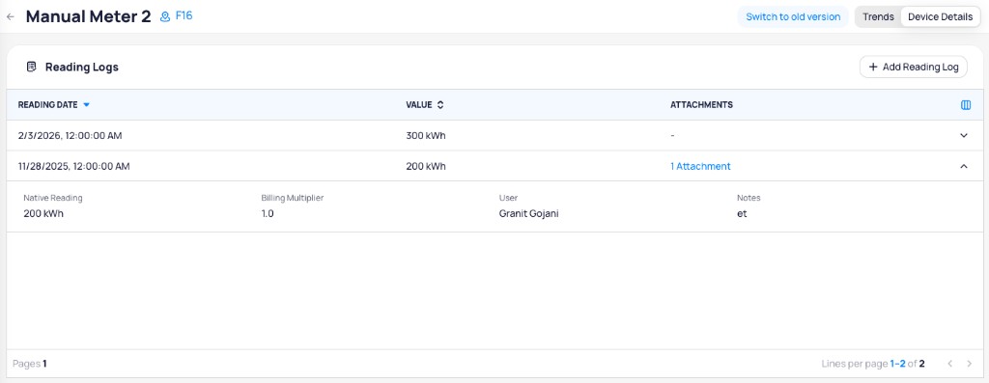Collapse the 11/28/2025 reading row

963,166
